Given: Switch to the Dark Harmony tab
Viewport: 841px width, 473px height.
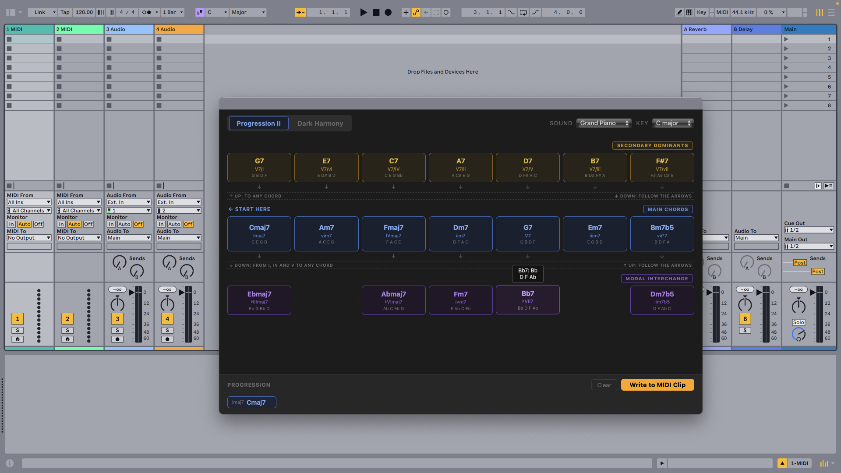Looking at the screenshot, I should tap(320, 124).
